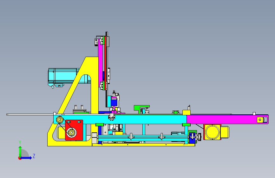This screenshot has height=178, width=275.
Task: Click the connector bracket at the top of the vertical rail
Action: [x=96, y=42]
